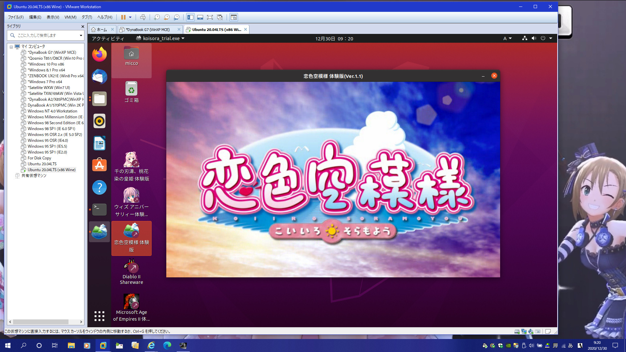Show Applications grid in Ubuntu dock
Viewport: 626px width, 352px height.
point(99,316)
